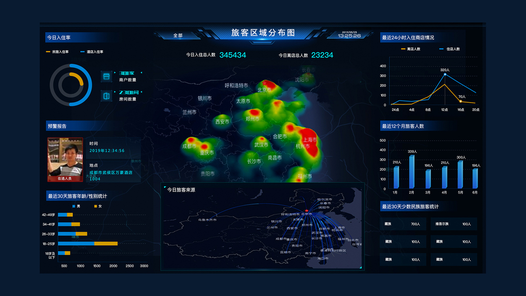Click the 23234 total check-out number
526x296 pixels.
coord(322,55)
